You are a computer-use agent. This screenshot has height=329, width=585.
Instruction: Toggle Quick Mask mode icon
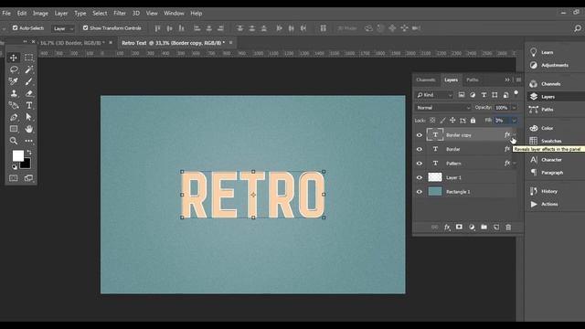point(14,178)
